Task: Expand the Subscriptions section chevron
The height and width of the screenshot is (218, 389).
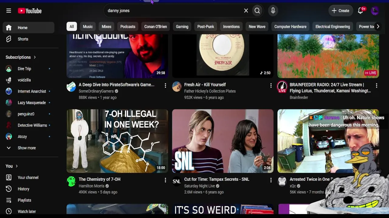Action: pos(35,57)
